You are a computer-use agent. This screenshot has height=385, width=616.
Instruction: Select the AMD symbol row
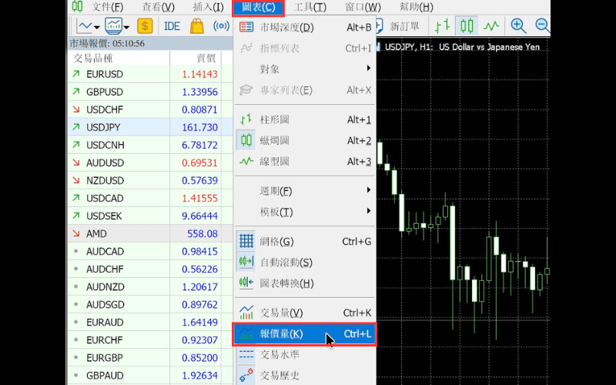coord(150,233)
